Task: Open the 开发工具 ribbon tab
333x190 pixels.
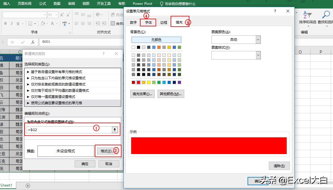Action: pos(104,4)
